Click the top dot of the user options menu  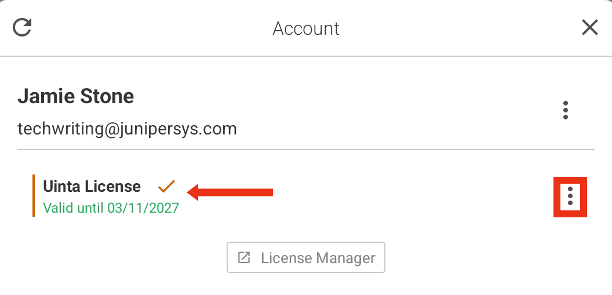click(566, 103)
